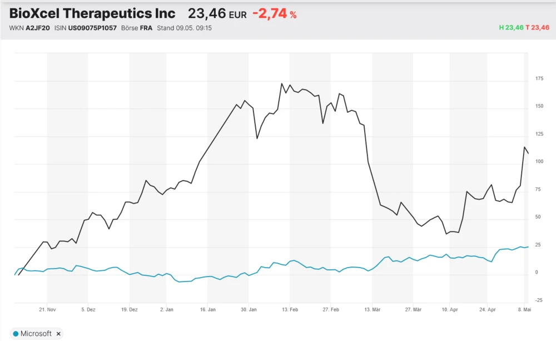Click the 100 value on the y-axis
The width and height of the screenshot is (556, 341).
(x=539, y=162)
